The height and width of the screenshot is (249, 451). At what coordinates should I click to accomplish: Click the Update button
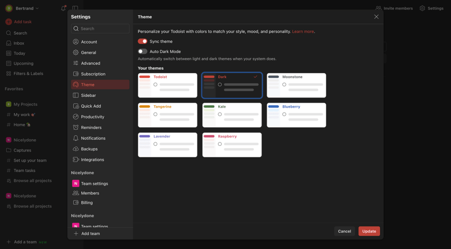369,231
